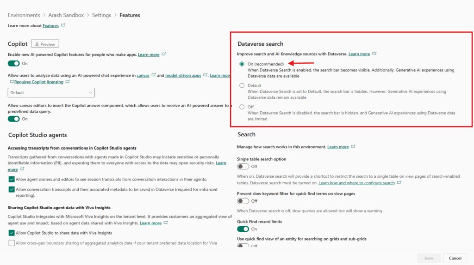Turn off the AI-powered Copilot features toggle

click(x=14, y=63)
